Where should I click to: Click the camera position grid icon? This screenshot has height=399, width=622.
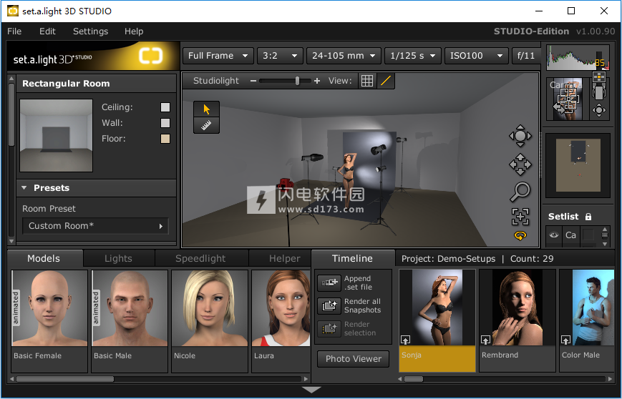(598, 77)
